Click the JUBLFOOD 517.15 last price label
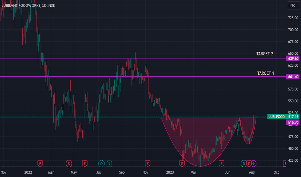Image resolution: width=301 pixels, height=177 pixels. (283, 116)
